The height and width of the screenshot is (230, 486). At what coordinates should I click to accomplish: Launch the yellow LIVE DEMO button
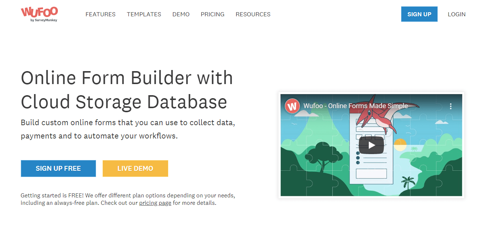[135, 169]
